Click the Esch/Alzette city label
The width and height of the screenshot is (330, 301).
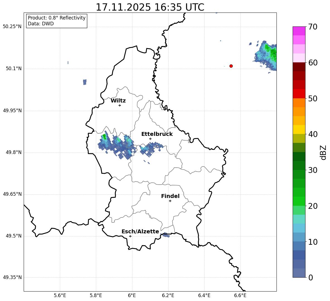140,231
